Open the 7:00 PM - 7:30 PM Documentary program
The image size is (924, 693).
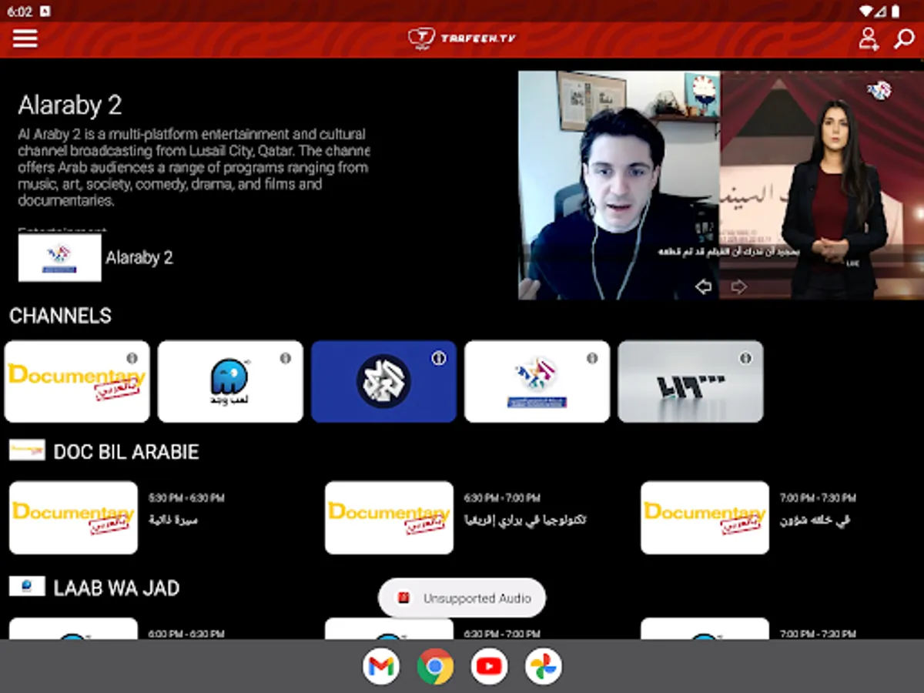click(x=705, y=517)
